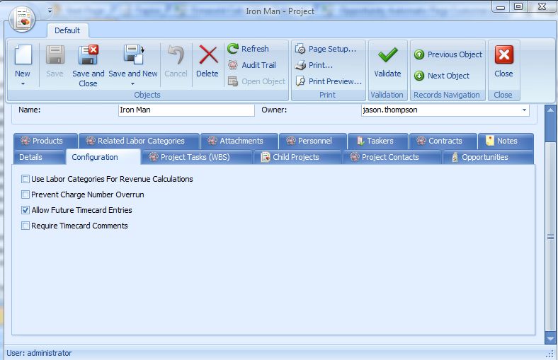Switch to the Opportunities tab
This screenshot has width=558, height=360.
pos(488,157)
